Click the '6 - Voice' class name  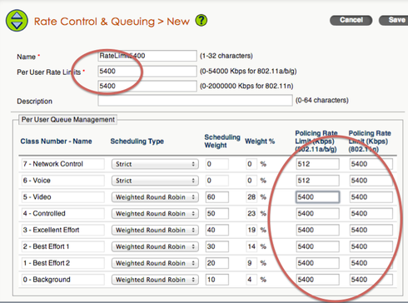tap(63, 181)
